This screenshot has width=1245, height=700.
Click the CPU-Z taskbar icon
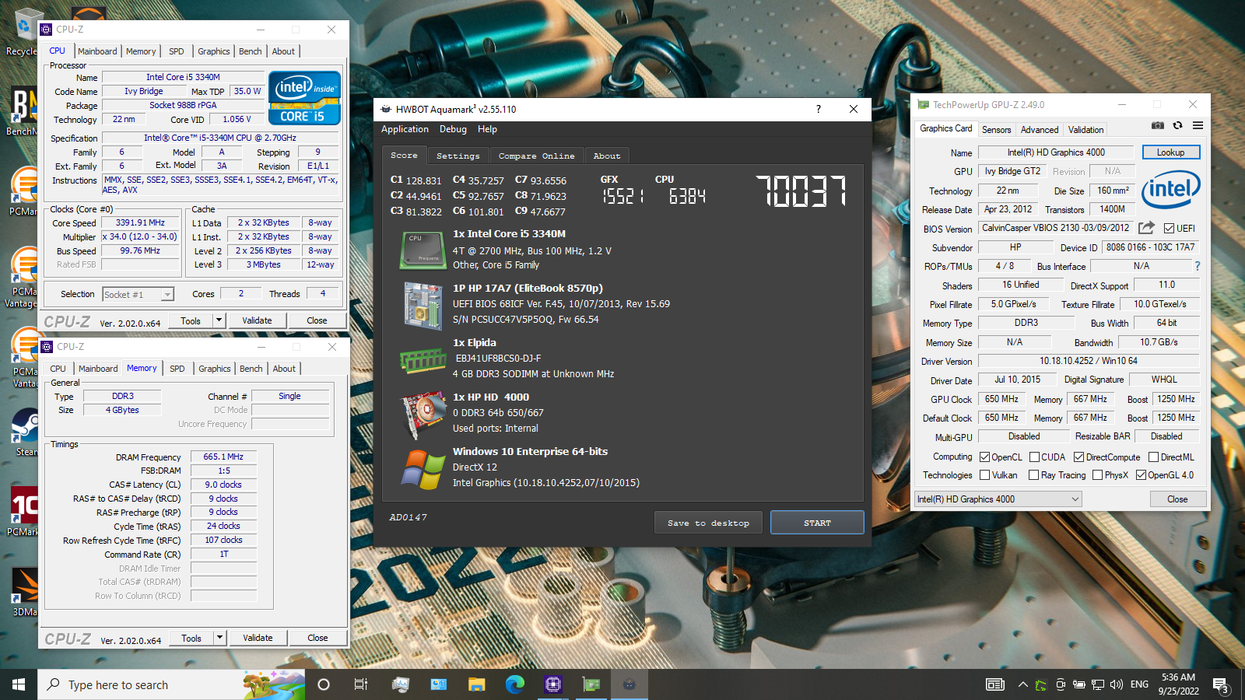(553, 684)
